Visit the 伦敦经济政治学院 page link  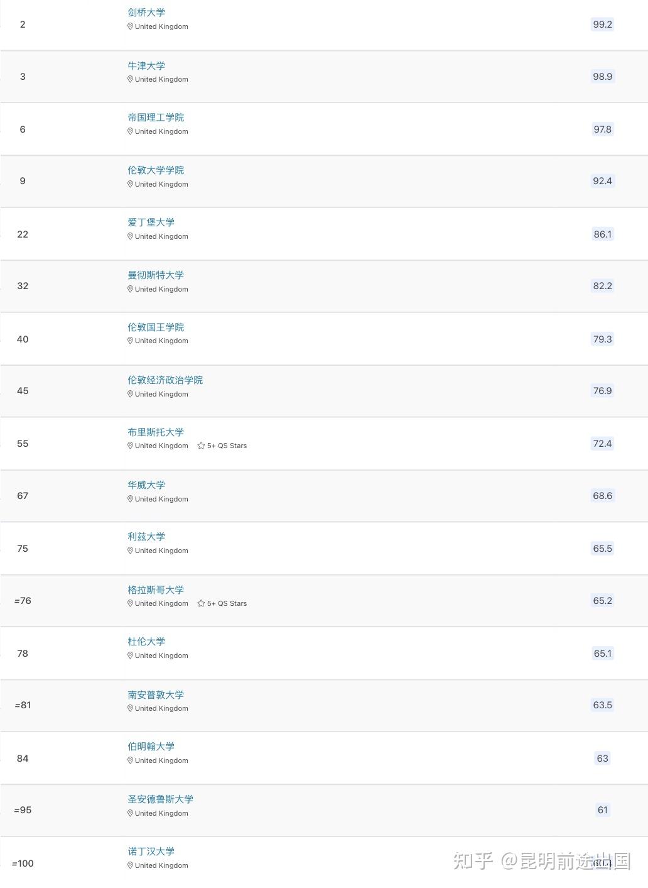(x=165, y=380)
